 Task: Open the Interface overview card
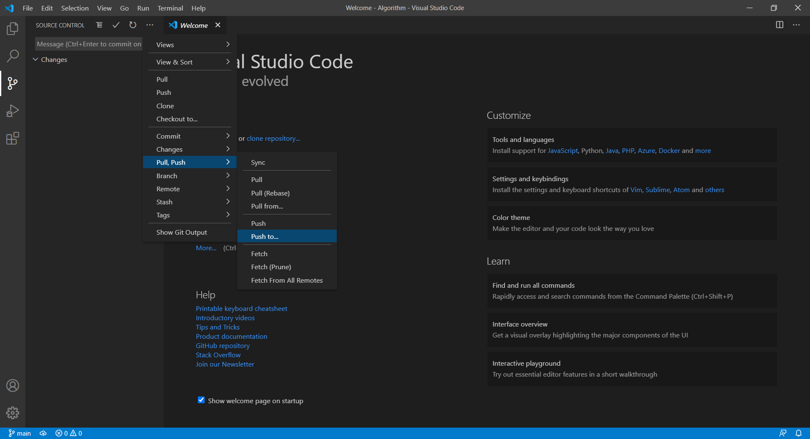632,330
